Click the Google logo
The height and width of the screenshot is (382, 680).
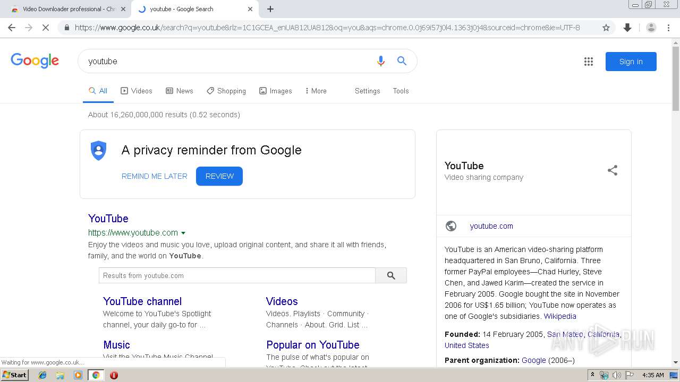35,60
